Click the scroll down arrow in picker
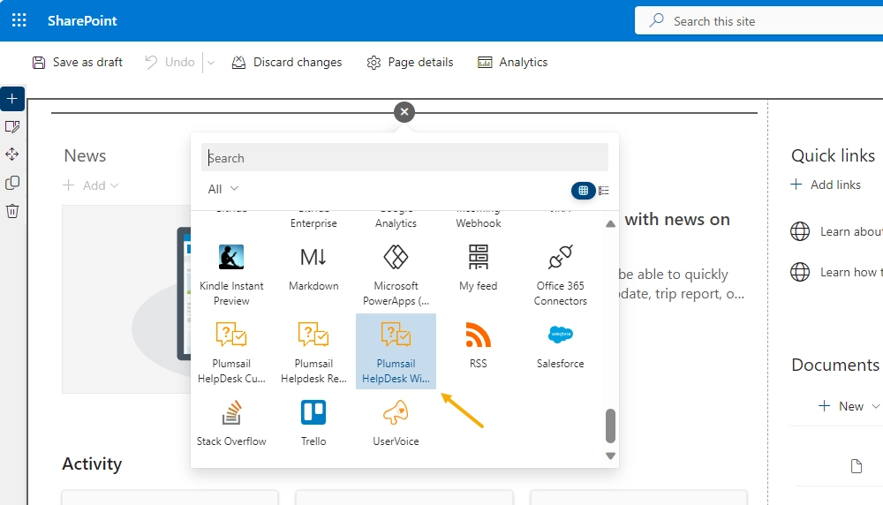Viewport: 883px width, 505px height. tap(610, 456)
